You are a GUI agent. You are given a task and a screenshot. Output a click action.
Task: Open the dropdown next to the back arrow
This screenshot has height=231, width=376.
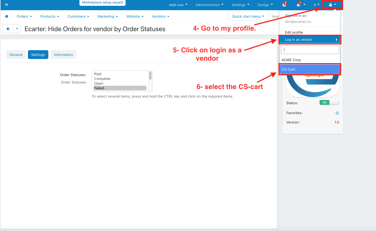pyautogui.click(x=17, y=29)
